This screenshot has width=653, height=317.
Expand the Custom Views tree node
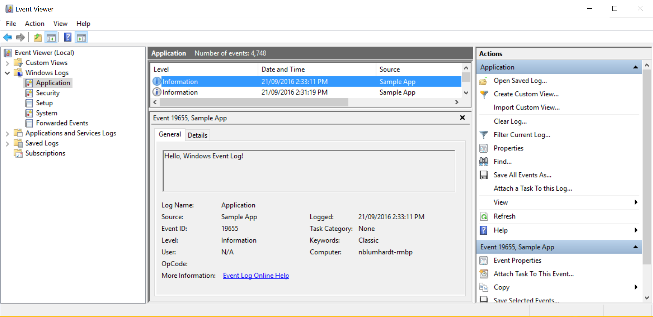7,63
